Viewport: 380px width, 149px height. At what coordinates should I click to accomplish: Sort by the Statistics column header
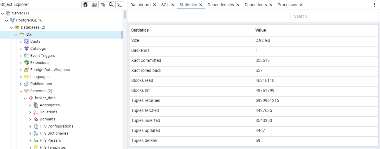point(192,30)
